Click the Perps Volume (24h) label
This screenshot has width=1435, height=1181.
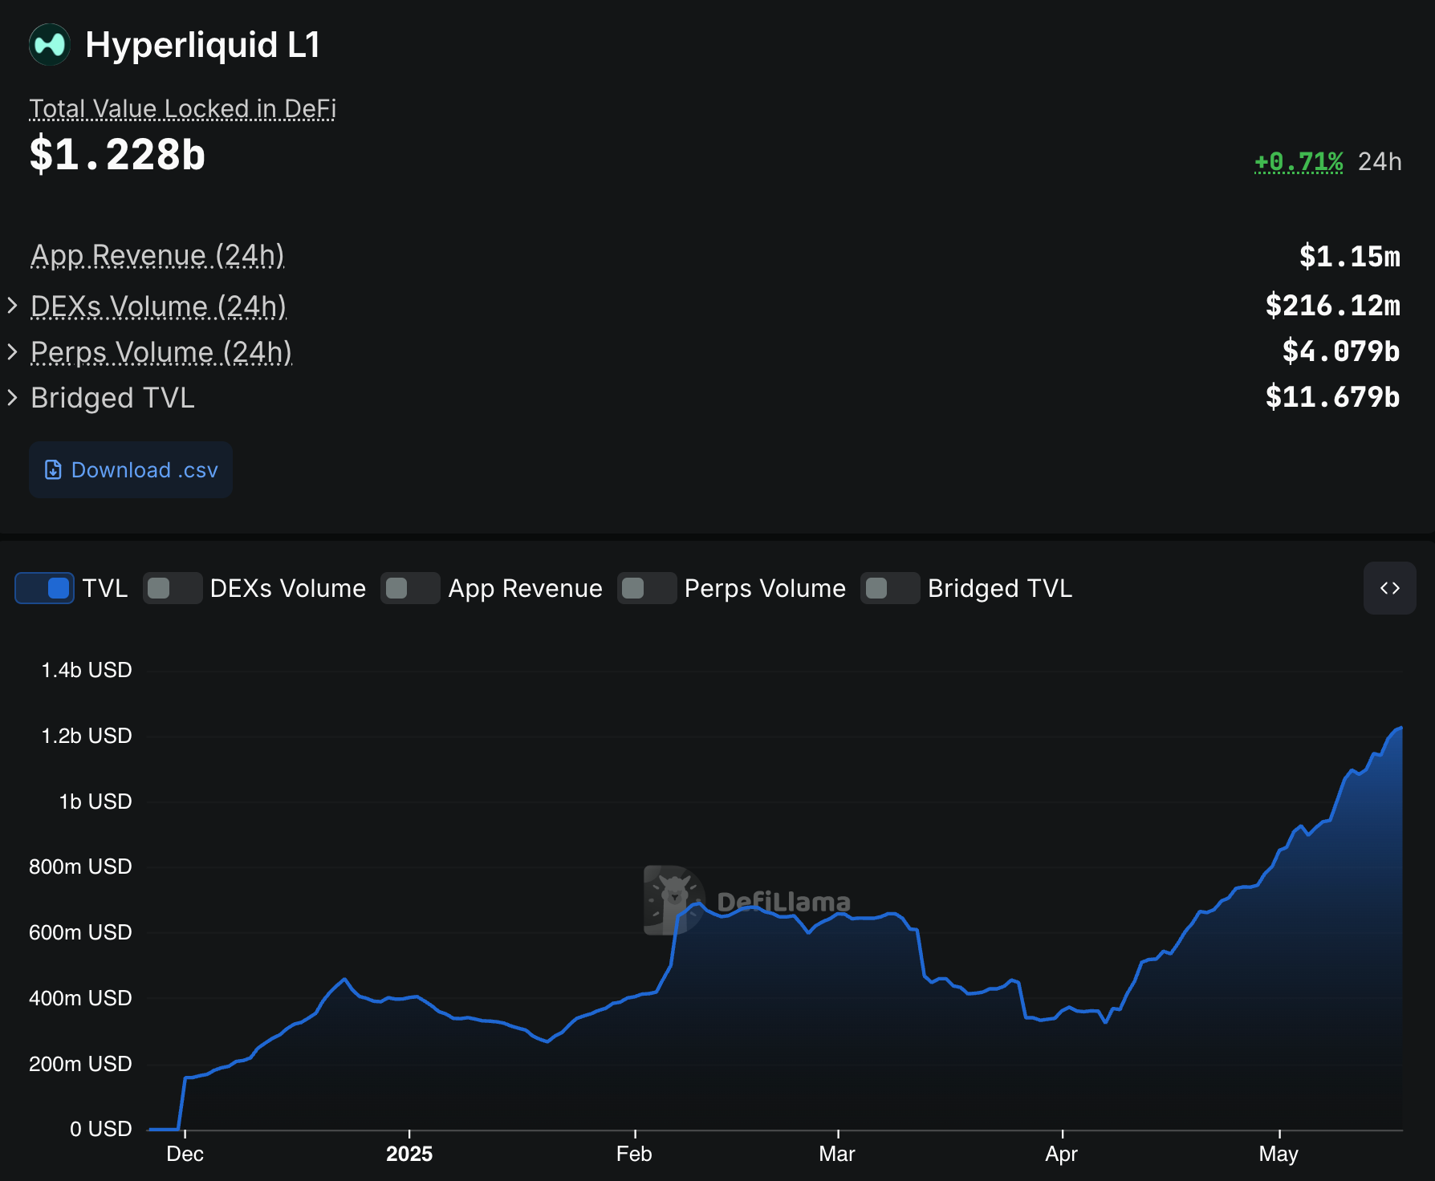point(161,351)
